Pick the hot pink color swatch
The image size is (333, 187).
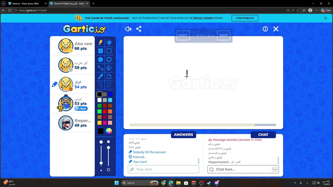tap(105, 123)
